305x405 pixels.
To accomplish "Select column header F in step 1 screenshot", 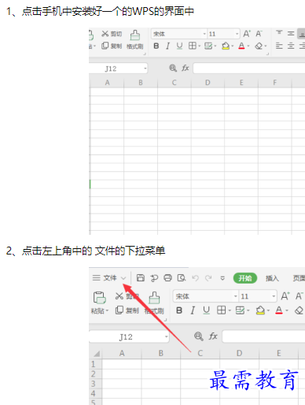I will 274,83.
